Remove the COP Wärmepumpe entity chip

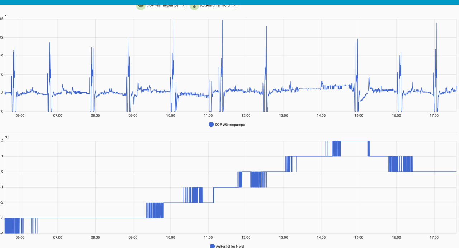(x=183, y=5)
